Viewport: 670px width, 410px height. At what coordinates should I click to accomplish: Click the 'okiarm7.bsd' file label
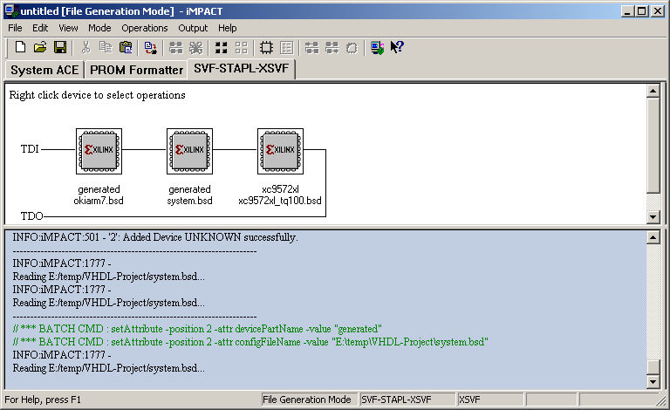tap(99, 201)
